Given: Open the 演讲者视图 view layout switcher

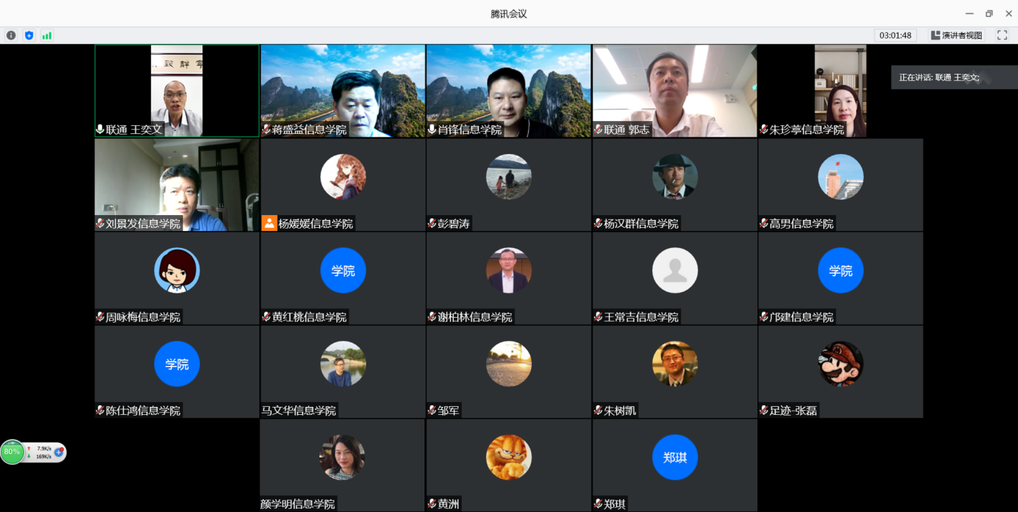Looking at the screenshot, I should pos(956,35).
